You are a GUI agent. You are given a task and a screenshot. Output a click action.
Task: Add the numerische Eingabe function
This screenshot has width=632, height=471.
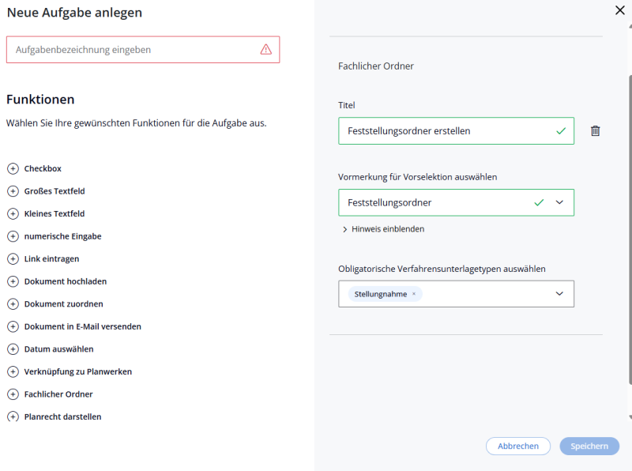pos(13,236)
